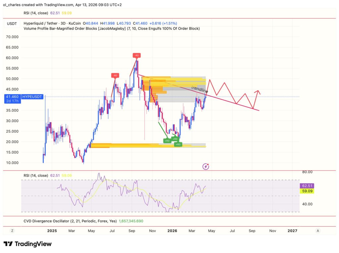Click the lowest green +RD marker
The height and width of the screenshot is (253, 339).
[x=178, y=144]
